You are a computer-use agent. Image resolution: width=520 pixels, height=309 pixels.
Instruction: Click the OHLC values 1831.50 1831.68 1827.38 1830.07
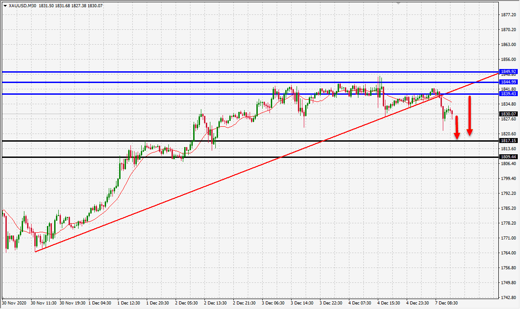click(x=70, y=5)
